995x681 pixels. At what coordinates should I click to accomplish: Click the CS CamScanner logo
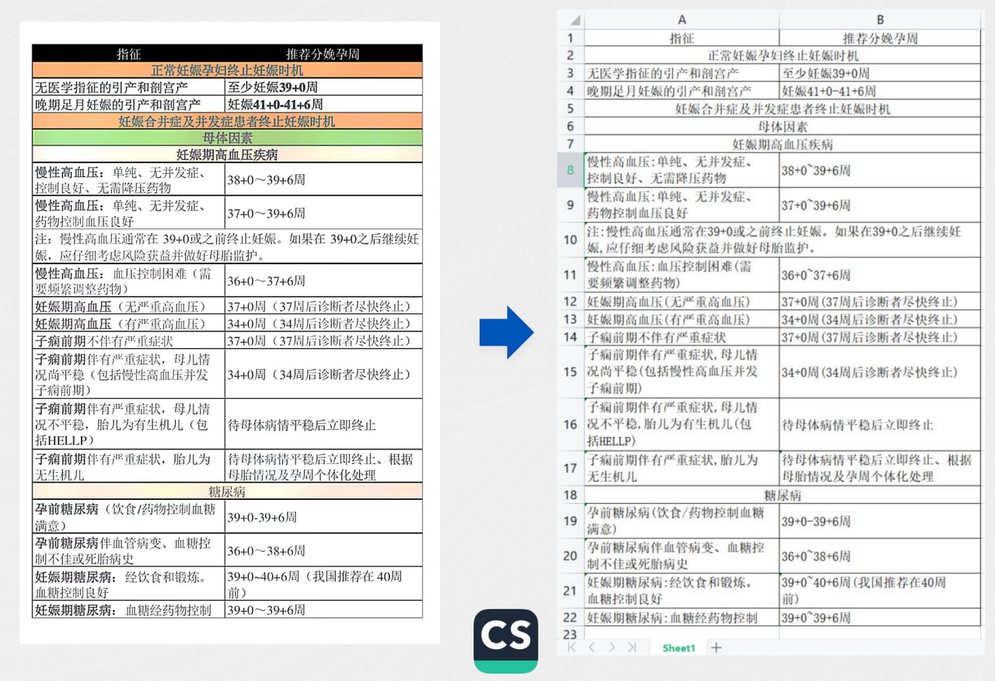[x=505, y=641]
